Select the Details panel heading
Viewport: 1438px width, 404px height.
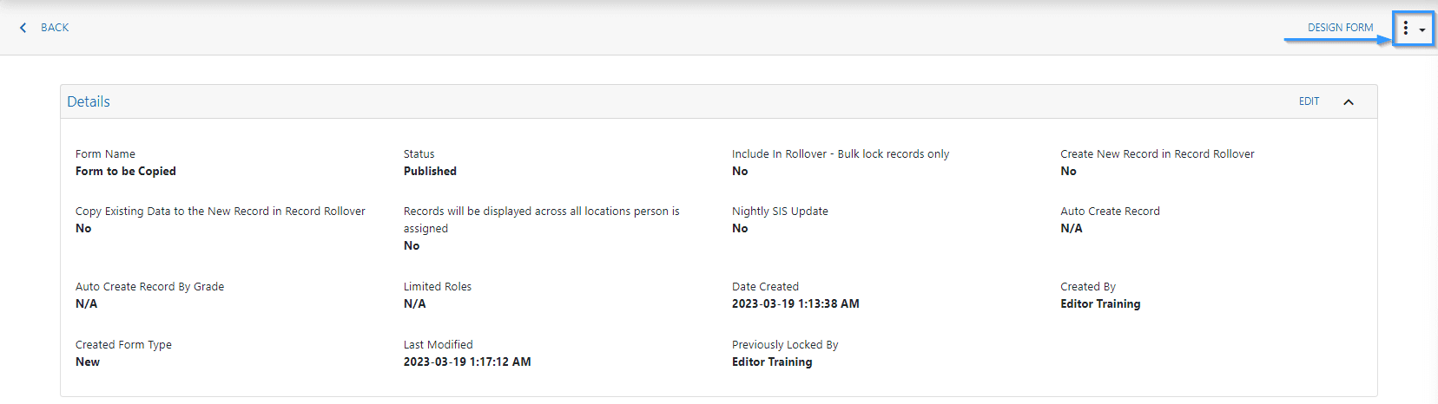click(89, 101)
